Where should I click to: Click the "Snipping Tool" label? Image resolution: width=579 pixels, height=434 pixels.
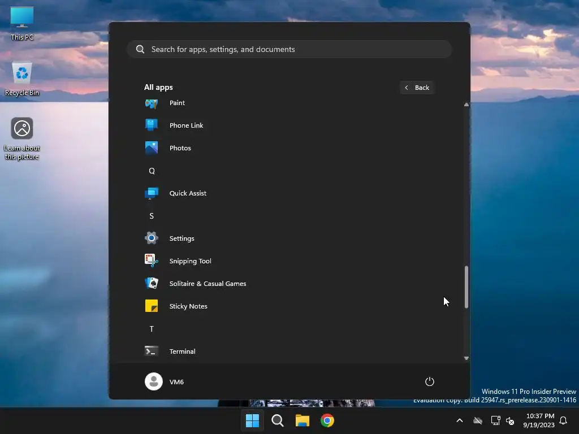pyautogui.click(x=190, y=261)
